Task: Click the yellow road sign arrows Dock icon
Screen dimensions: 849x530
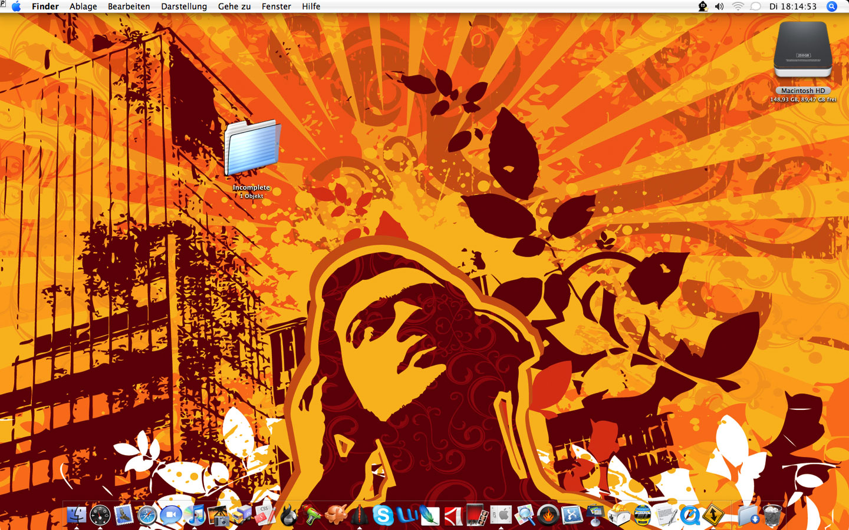Action: pyautogui.click(x=713, y=515)
